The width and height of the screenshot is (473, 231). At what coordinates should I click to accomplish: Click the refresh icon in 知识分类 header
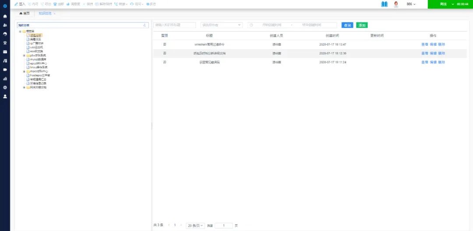coord(145,25)
